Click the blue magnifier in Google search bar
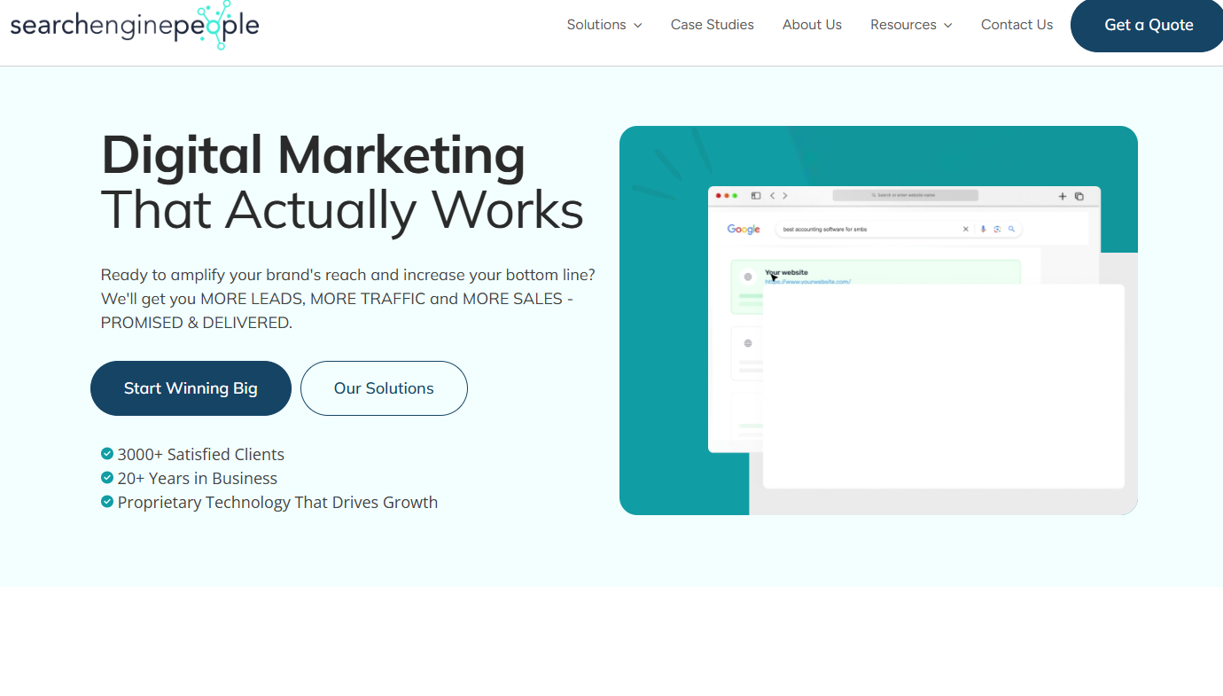 point(1011,229)
